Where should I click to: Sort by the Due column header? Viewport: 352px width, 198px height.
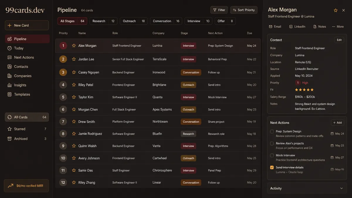(250, 33)
